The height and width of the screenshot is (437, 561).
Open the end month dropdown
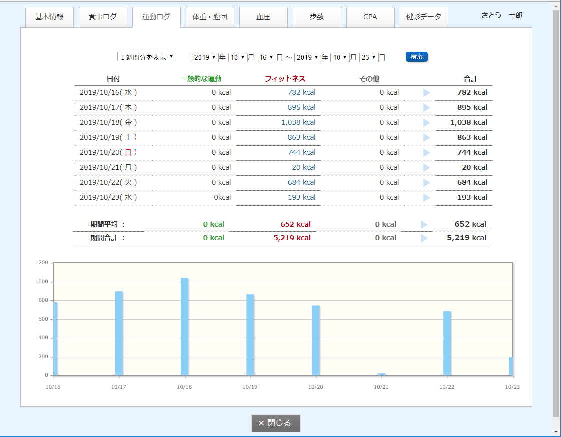click(x=340, y=57)
